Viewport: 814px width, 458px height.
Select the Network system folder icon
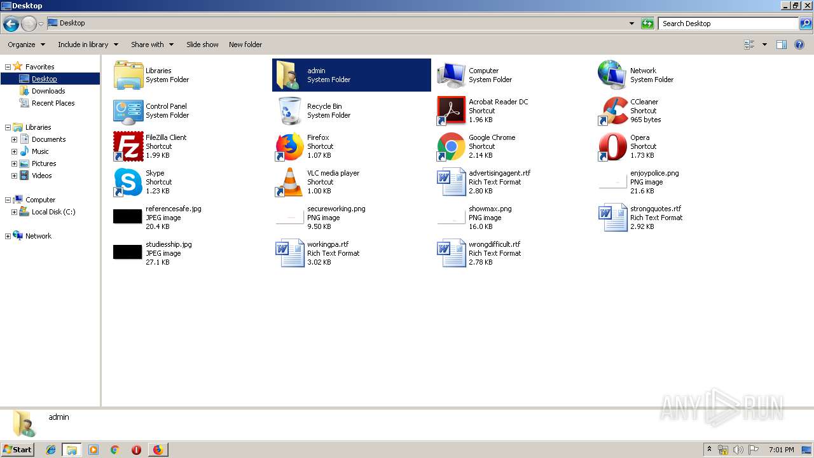click(613, 75)
